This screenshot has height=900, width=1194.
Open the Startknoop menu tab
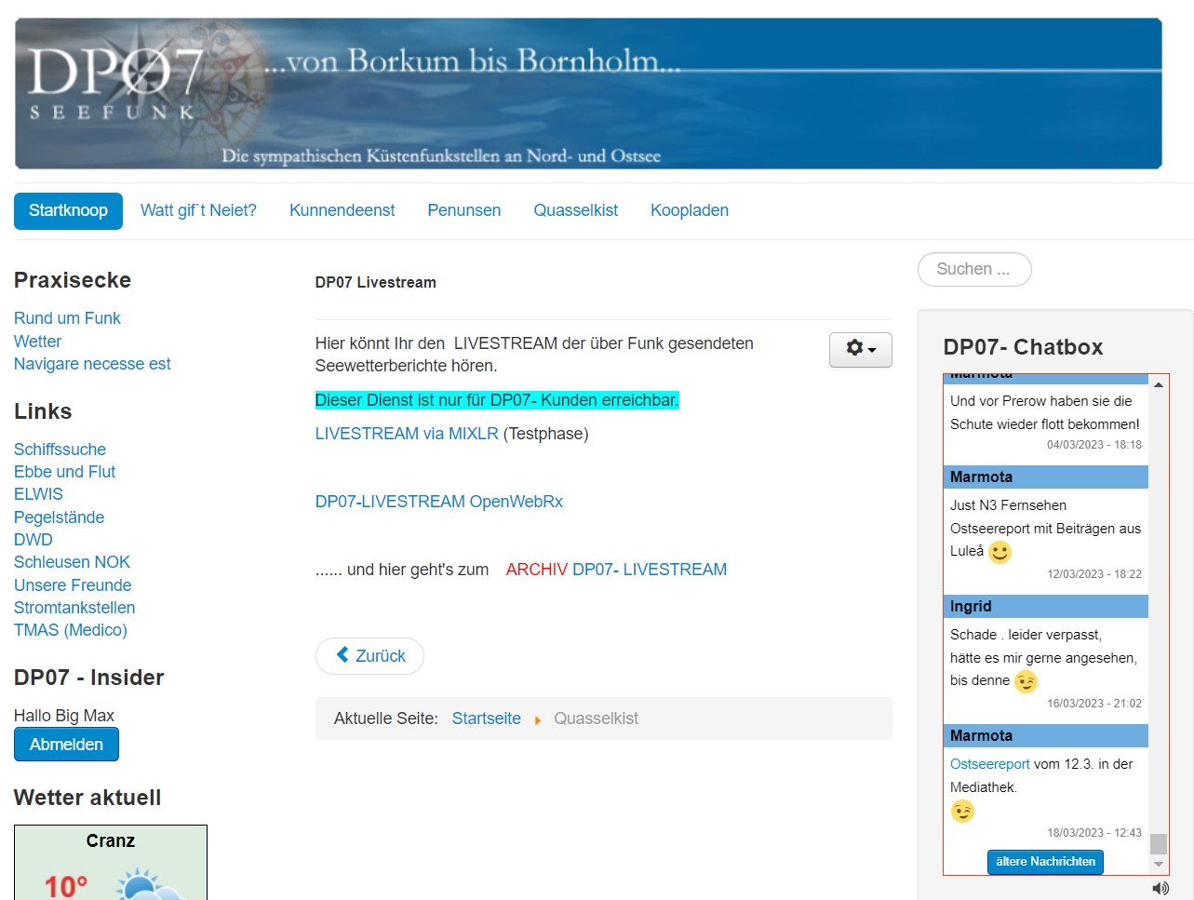(68, 210)
